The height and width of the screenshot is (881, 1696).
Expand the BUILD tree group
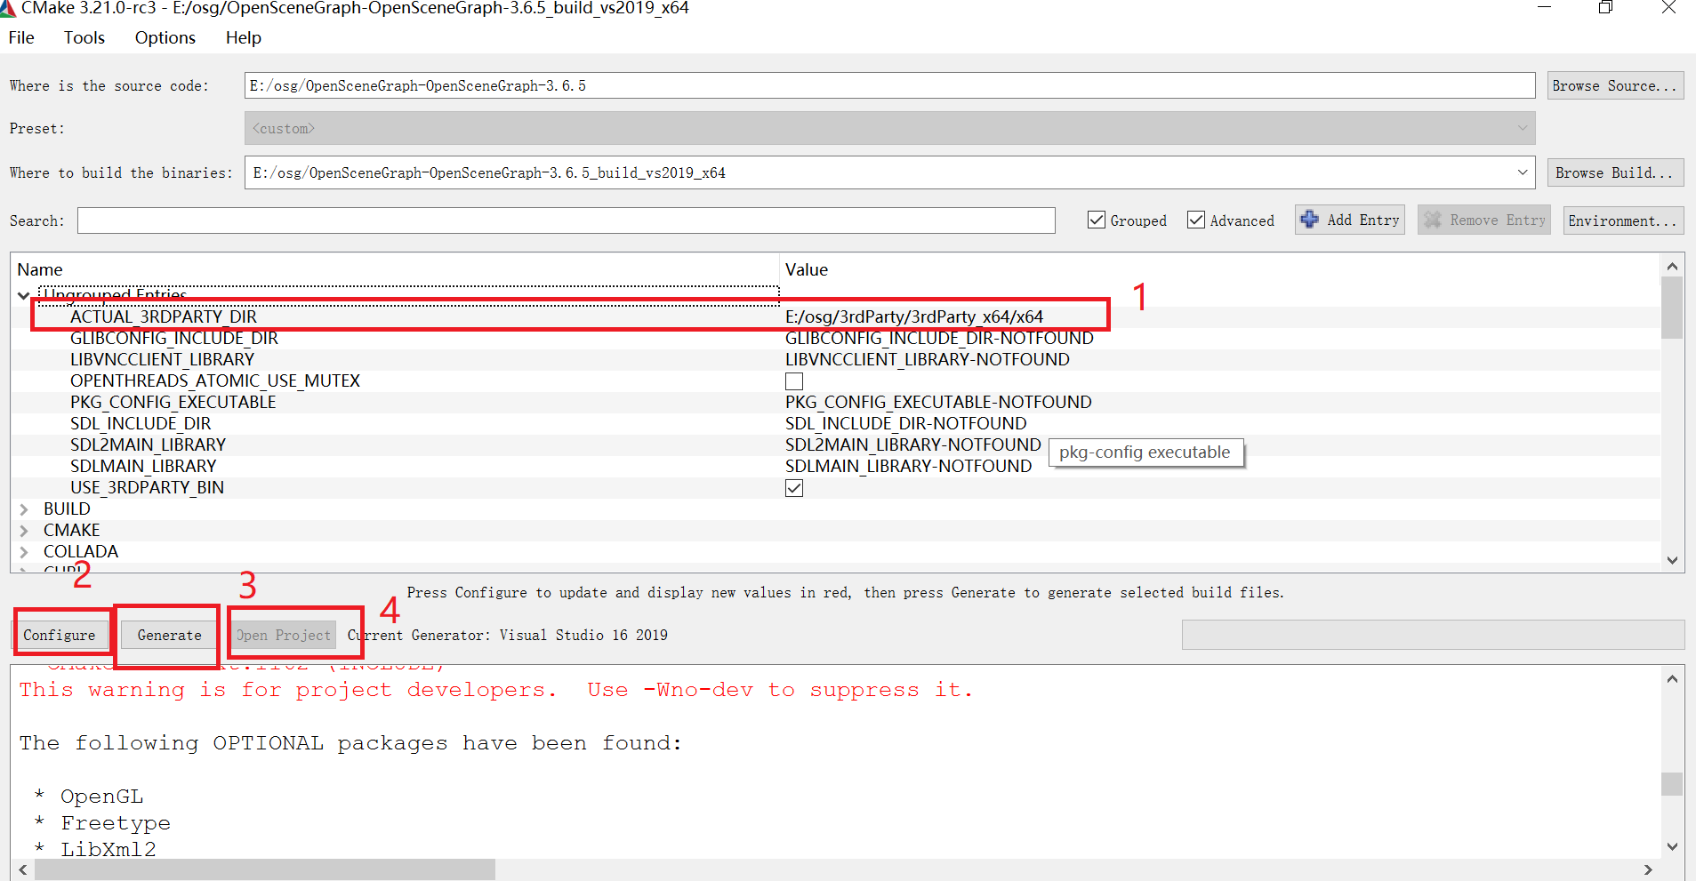(24, 509)
